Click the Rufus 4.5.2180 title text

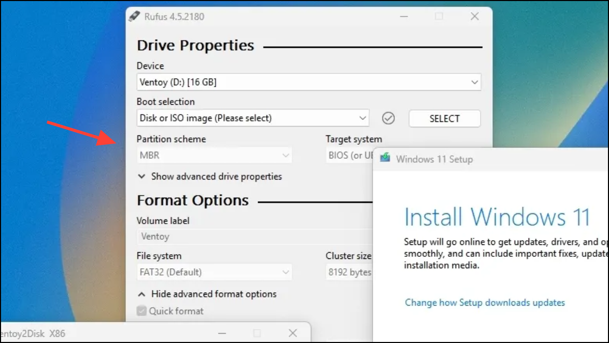(x=174, y=17)
